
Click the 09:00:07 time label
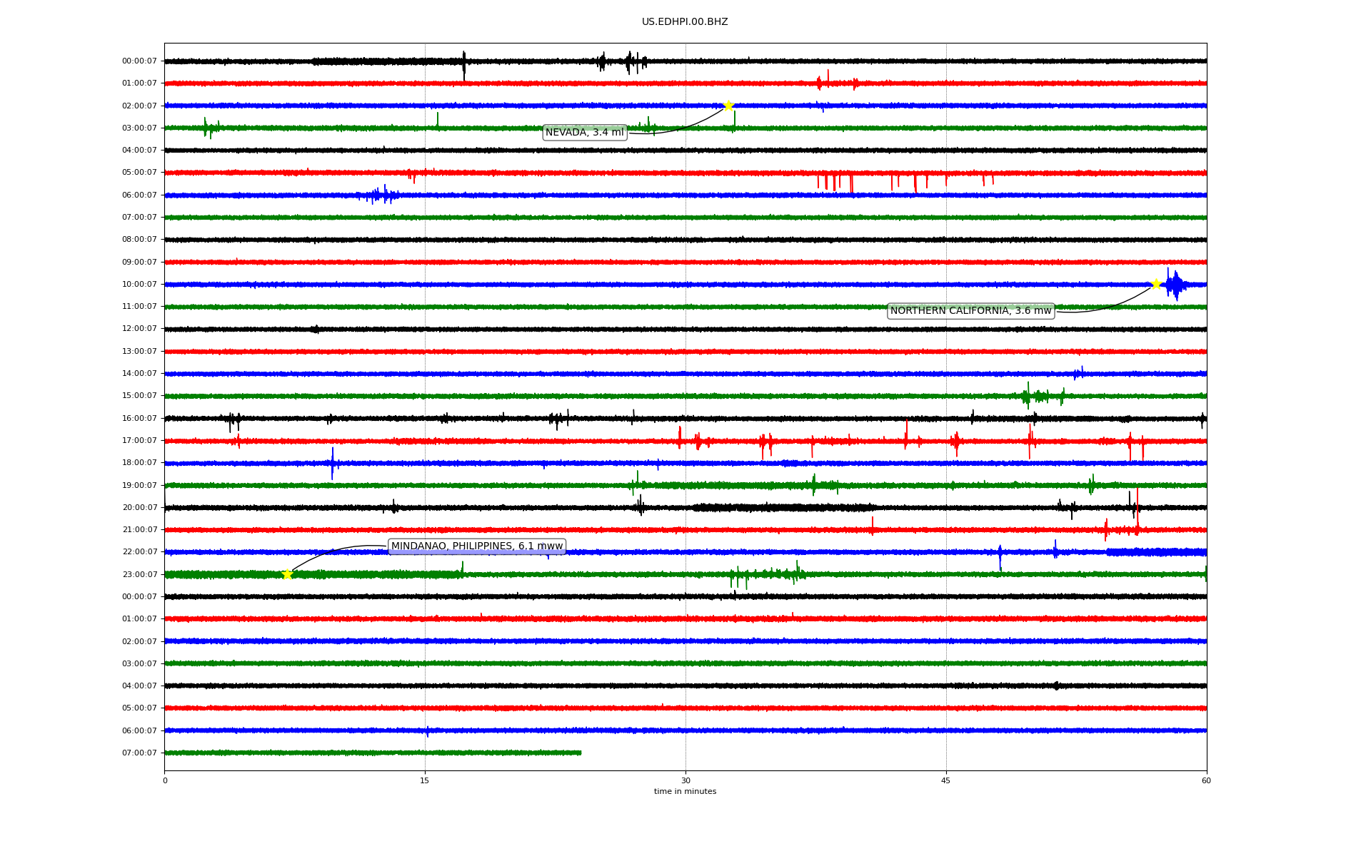coord(139,263)
